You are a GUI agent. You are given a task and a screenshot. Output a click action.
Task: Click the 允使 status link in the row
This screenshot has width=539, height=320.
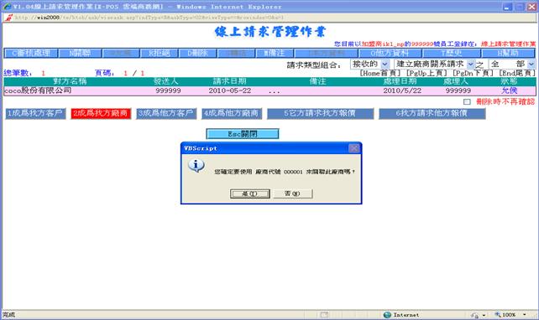(x=509, y=90)
